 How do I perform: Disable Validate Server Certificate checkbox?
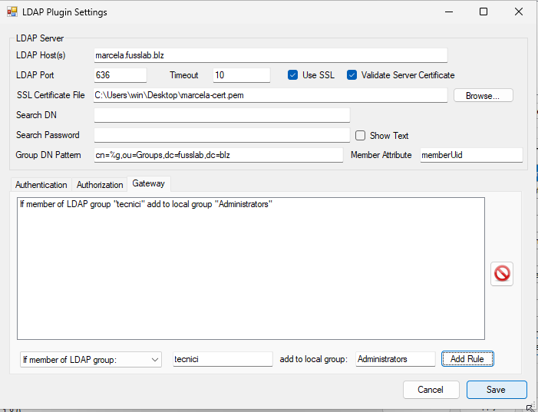pyautogui.click(x=352, y=74)
